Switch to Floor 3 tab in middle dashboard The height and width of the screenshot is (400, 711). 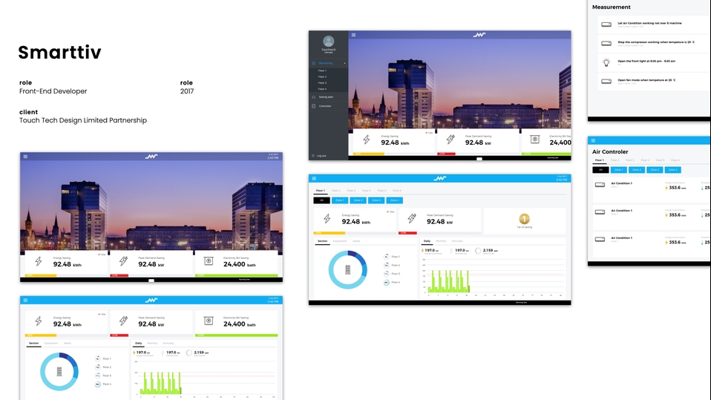(351, 191)
